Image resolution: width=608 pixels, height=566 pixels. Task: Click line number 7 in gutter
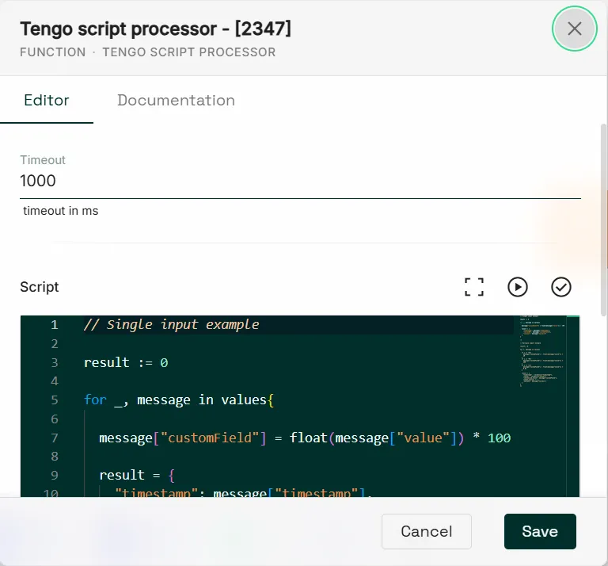pyautogui.click(x=55, y=438)
